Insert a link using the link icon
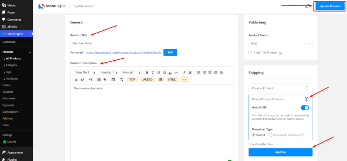 [x=105, y=80]
